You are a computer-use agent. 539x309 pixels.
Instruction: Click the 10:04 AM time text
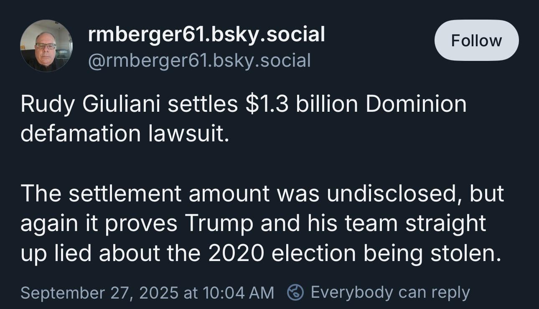(x=238, y=292)
